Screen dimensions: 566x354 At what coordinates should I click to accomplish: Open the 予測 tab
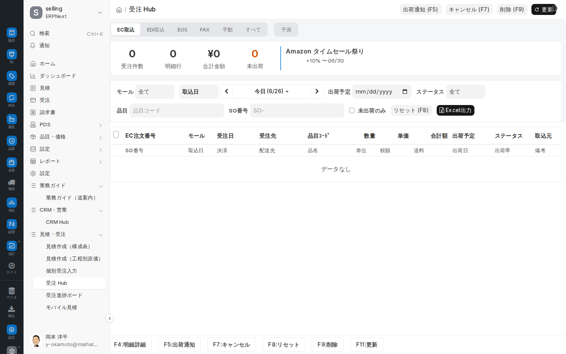pos(286,29)
